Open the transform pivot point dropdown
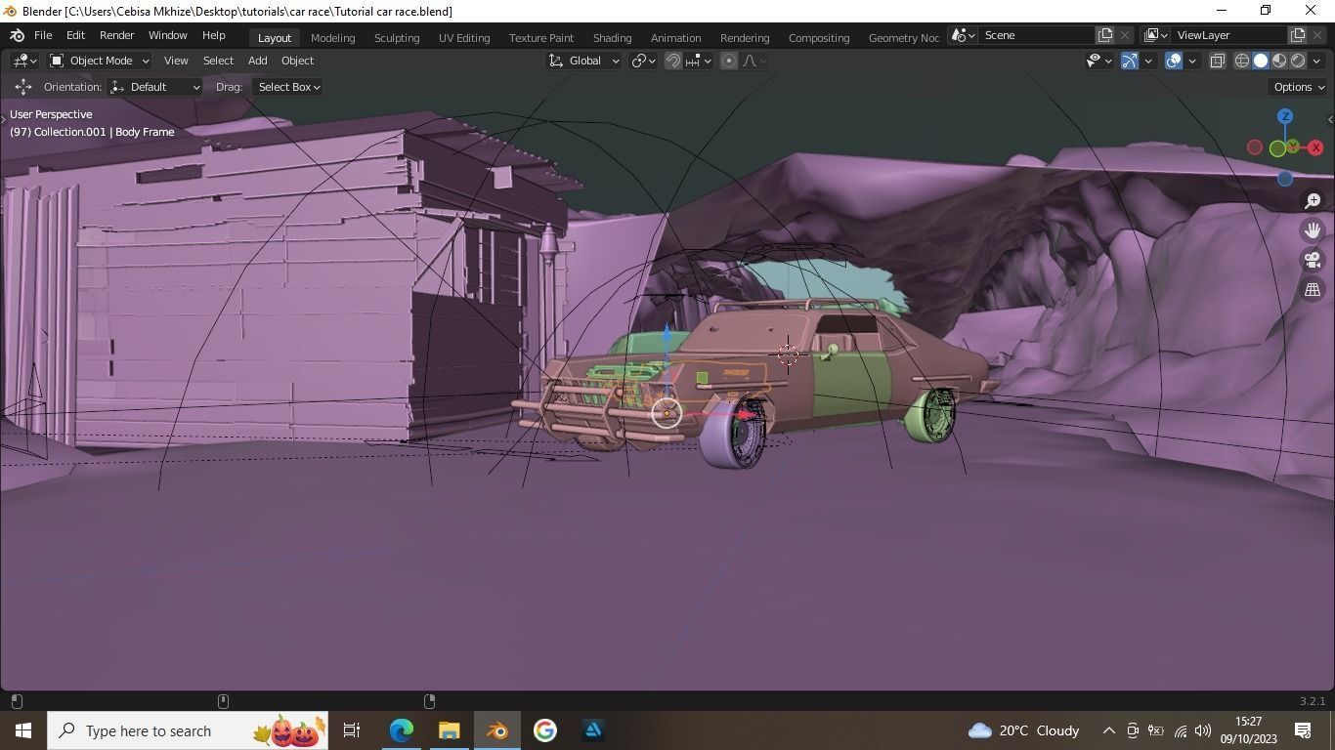The image size is (1335, 750). click(643, 61)
